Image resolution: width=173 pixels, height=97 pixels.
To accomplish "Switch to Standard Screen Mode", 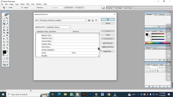I will (x=4, y=62).
